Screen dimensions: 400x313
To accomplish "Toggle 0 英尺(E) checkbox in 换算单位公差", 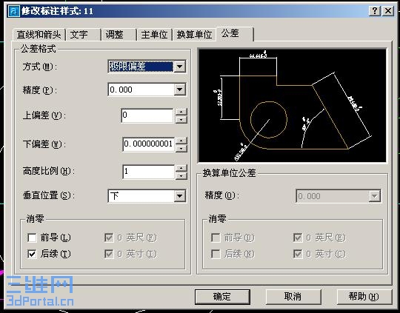I will [x=298, y=238].
